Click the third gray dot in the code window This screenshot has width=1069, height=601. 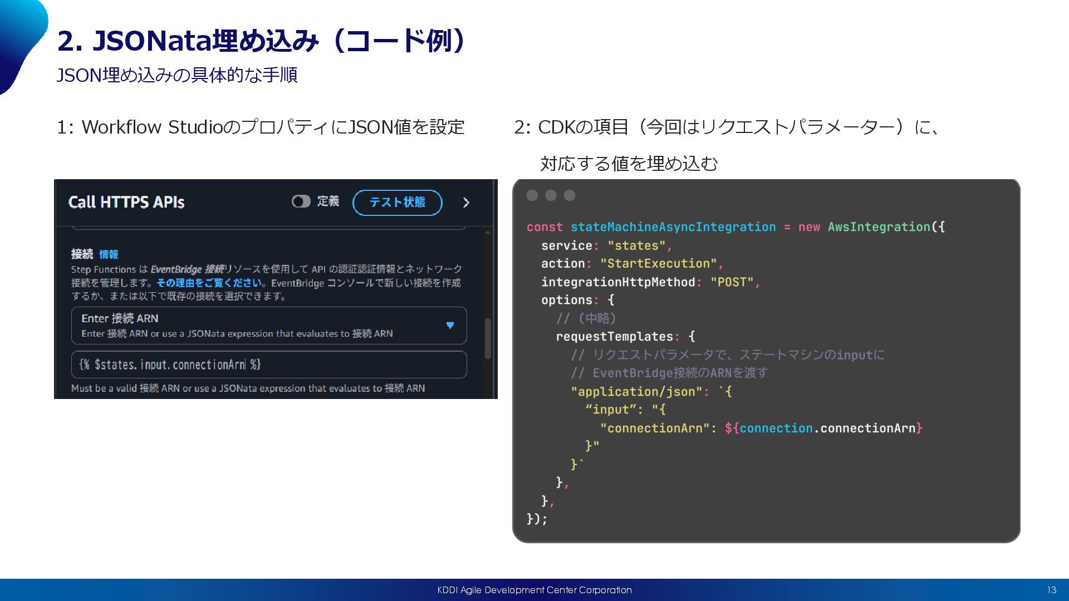pos(569,195)
